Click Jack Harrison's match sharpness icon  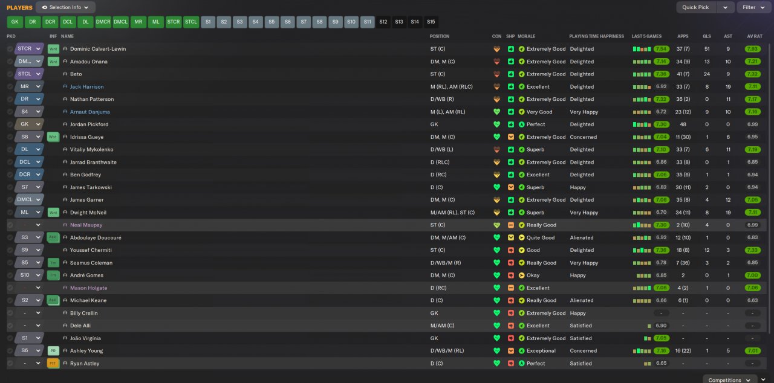click(511, 87)
